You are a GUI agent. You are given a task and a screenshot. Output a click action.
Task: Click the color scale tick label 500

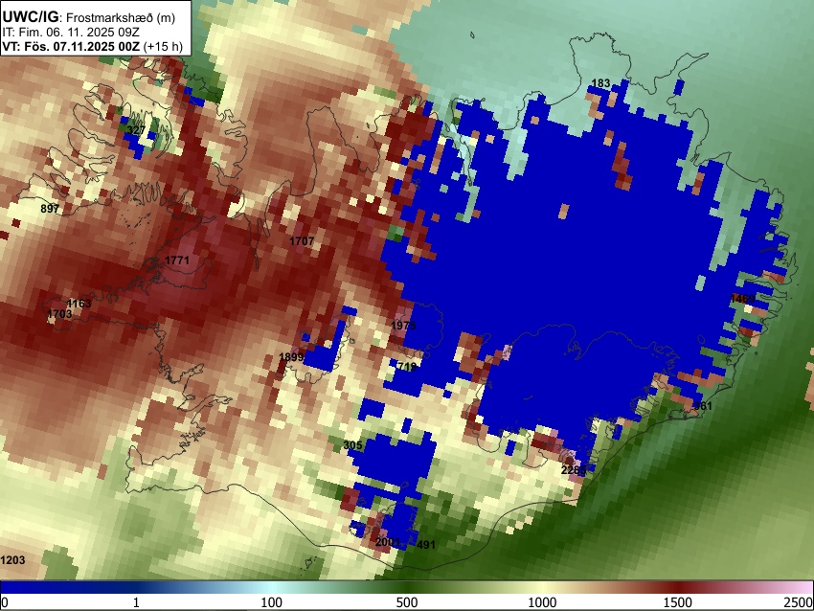coord(407,602)
